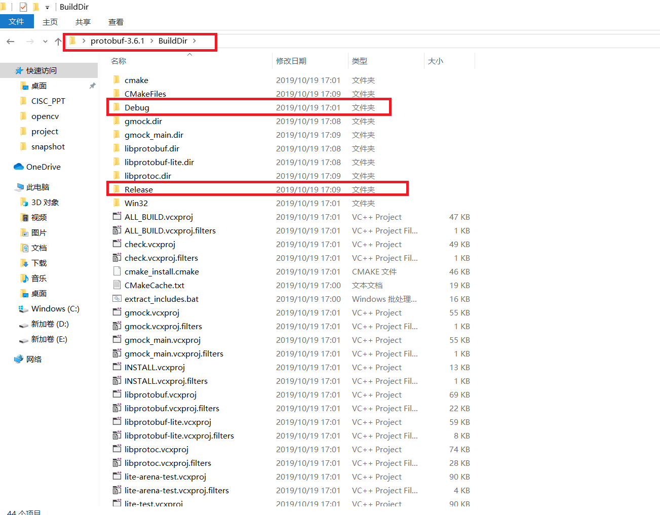Image resolution: width=660 pixels, height=515 pixels.
Task: Click the gmock.vcxproj file icon
Action: point(117,312)
